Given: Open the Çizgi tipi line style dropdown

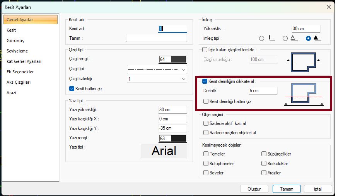Looking at the screenshot, I should pyautogui.click(x=157, y=69).
